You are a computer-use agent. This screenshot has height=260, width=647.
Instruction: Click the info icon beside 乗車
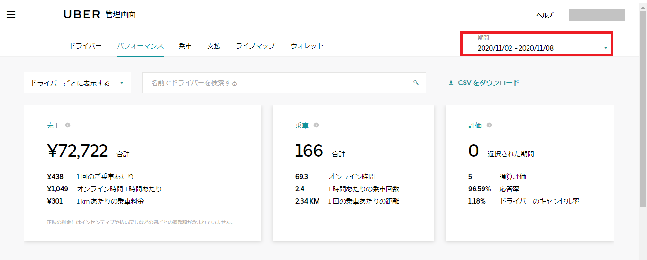(316, 125)
